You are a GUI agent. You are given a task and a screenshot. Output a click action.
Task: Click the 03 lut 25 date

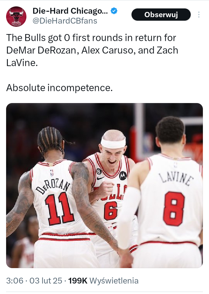46,281
